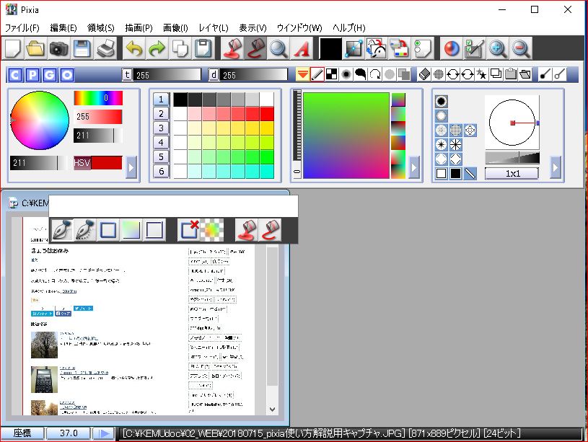This screenshot has width=588, height=442.
Task: Select the paint bucket fill tool in main toolbar
Action: [x=232, y=48]
